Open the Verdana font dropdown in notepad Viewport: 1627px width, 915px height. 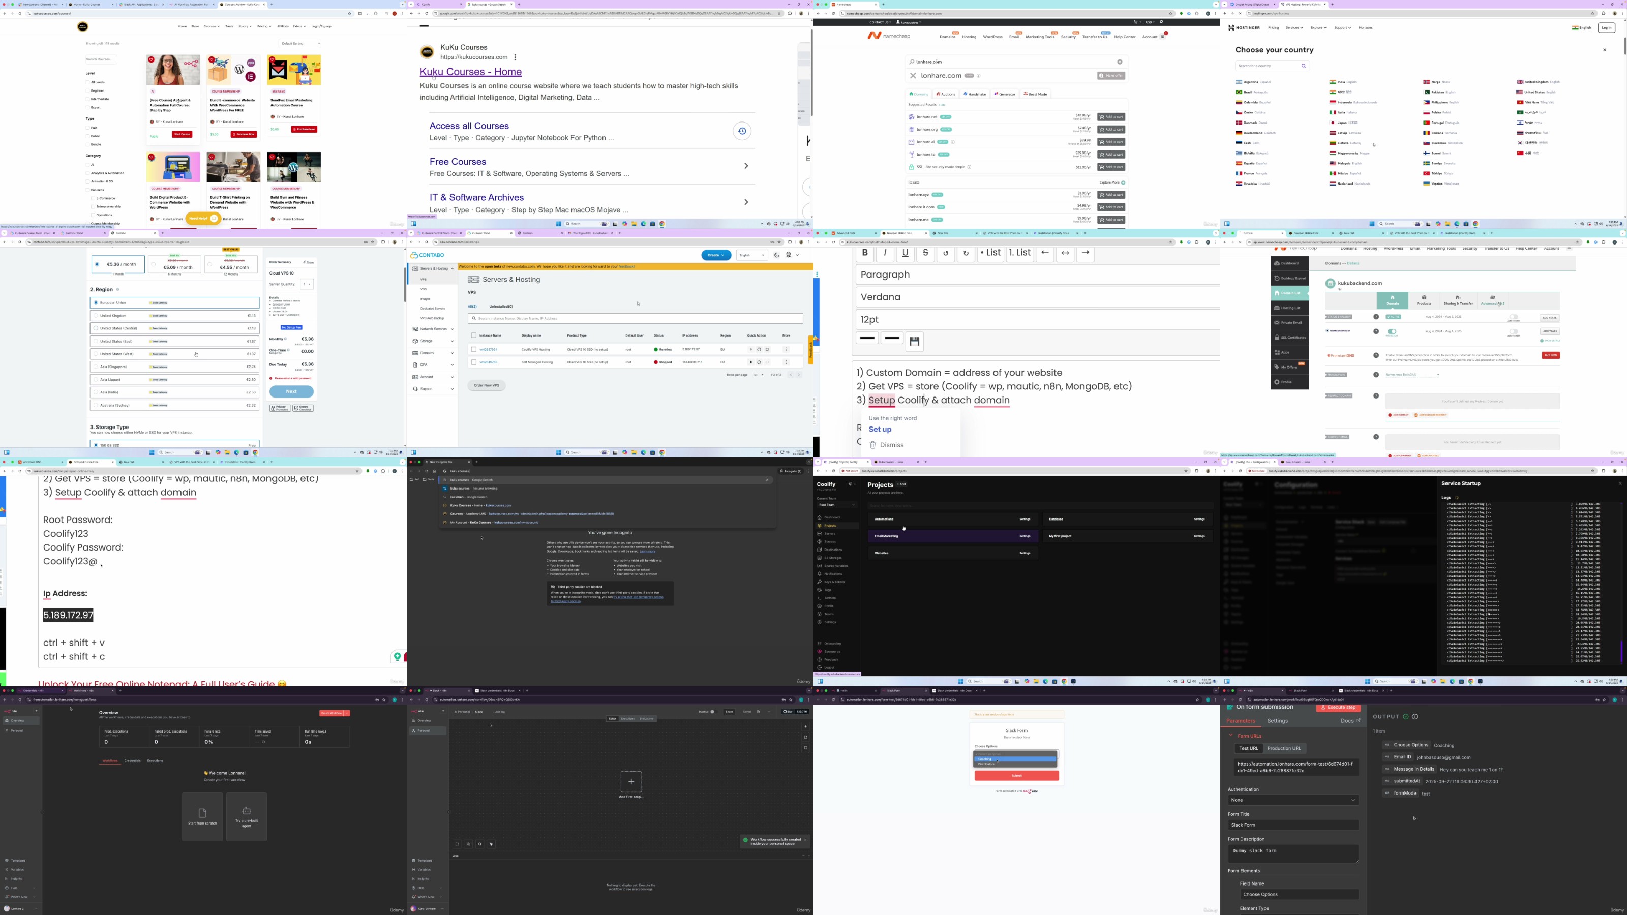1038,297
